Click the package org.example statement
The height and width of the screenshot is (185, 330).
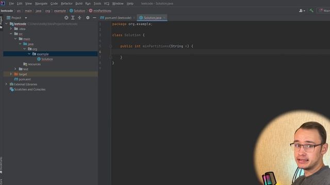132,24
